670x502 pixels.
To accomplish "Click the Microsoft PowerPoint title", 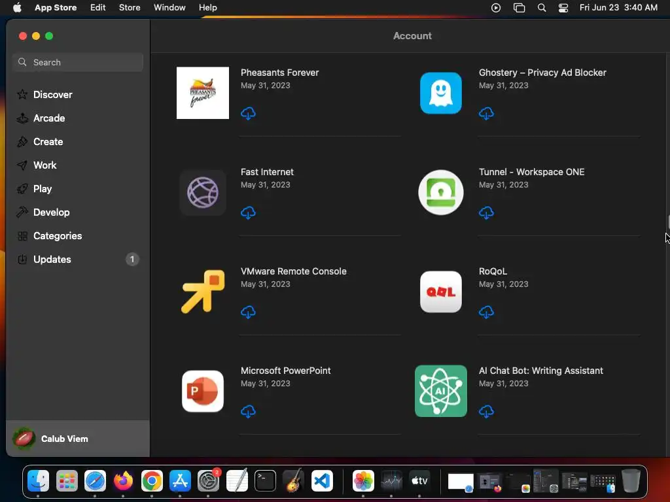I will (285, 371).
